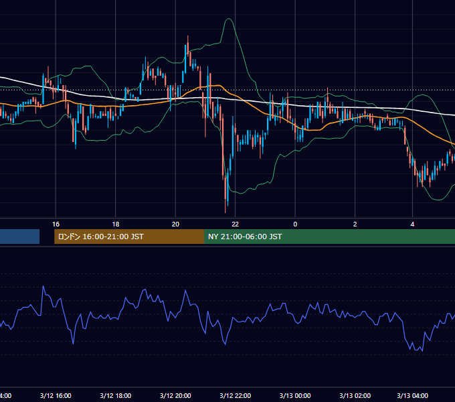Click the price-chart hour label 18

[116, 224]
